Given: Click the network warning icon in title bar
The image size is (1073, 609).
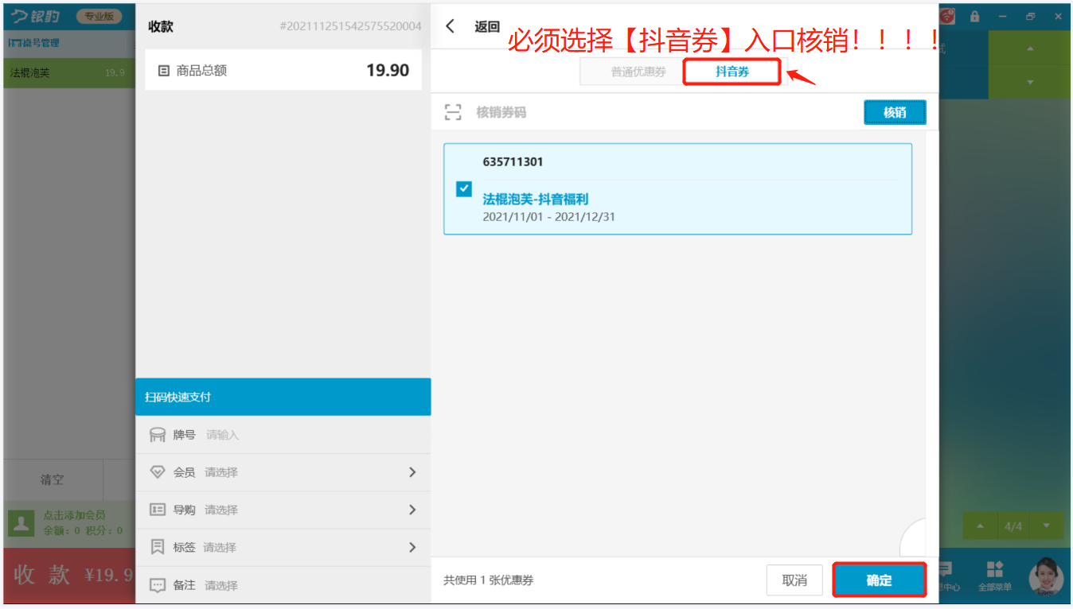Looking at the screenshot, I should click(x=947, y=16).
